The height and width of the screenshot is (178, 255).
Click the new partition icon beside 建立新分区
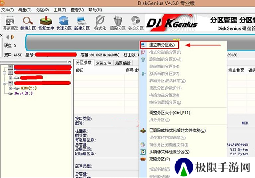[143, 45]
